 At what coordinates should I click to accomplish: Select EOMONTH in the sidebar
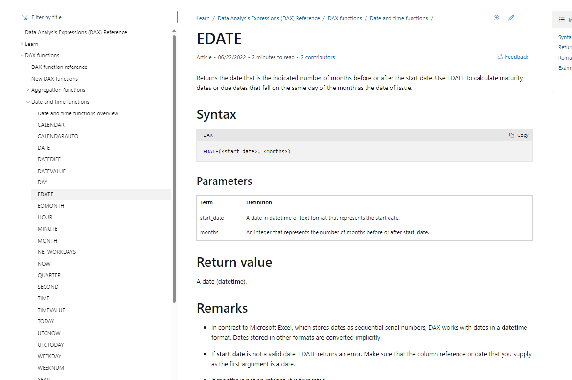51,206
